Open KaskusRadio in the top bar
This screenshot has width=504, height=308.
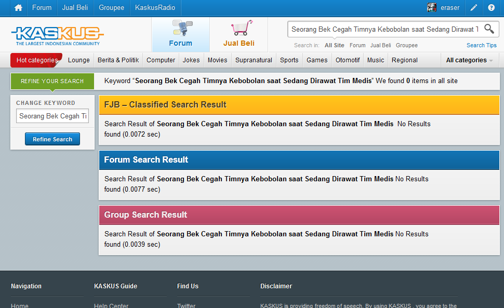[x=155, y=8]
